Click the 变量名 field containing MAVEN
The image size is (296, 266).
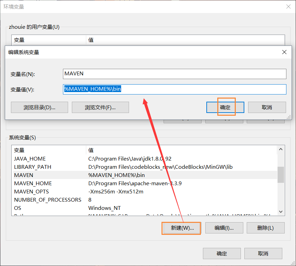tap(175, 74)
